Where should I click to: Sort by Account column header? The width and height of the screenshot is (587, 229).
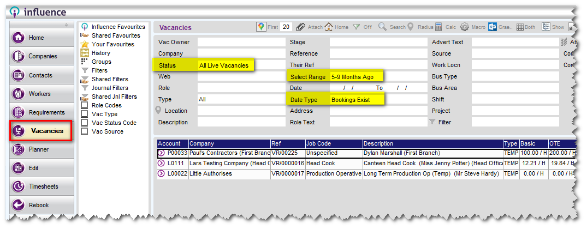[x=173, y=143]
